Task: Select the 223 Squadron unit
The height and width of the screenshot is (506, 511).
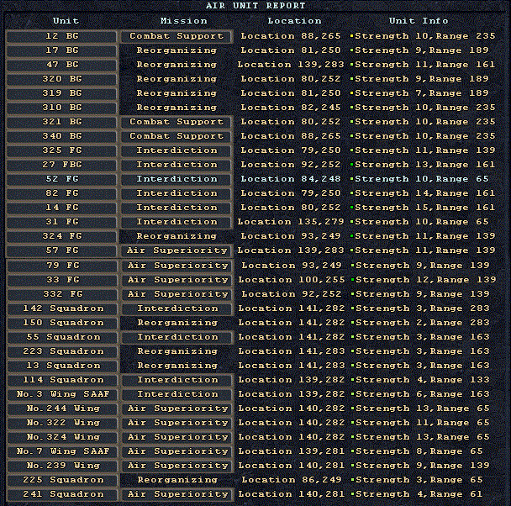Action: coord(62,352)
